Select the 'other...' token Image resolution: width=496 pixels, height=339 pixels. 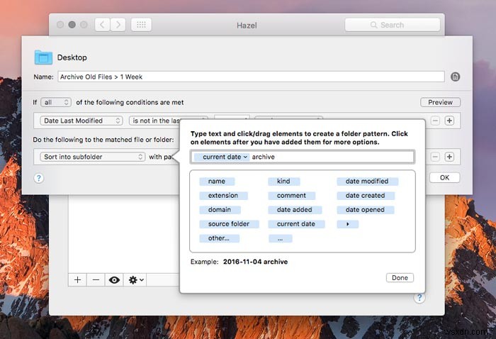pos(219,238)
